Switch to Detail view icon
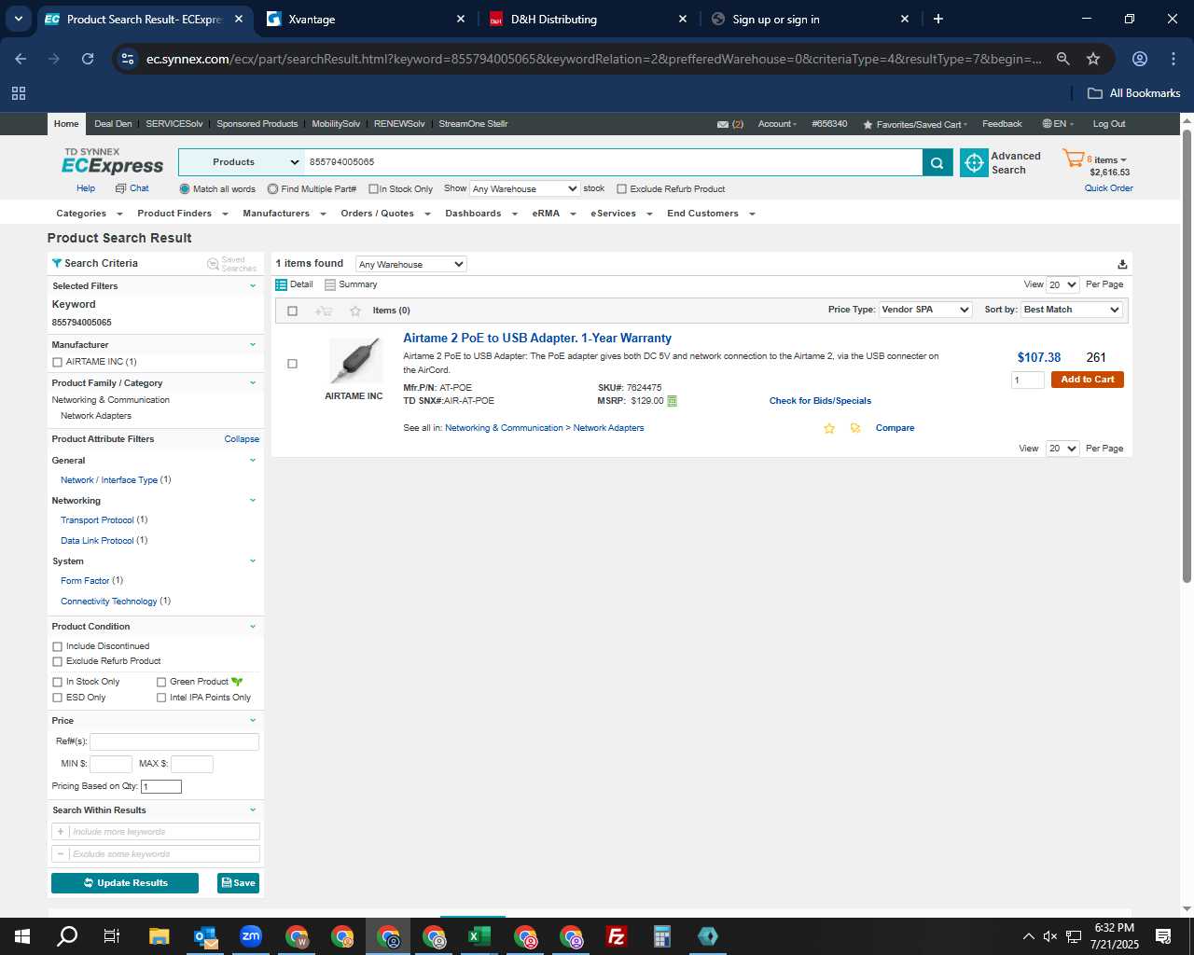The width and height of the screenshot is (1194, 955). click(x=282, y=284)
